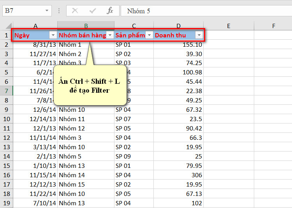
Task: Click cell with value 49.25
Action: (178, 100)
